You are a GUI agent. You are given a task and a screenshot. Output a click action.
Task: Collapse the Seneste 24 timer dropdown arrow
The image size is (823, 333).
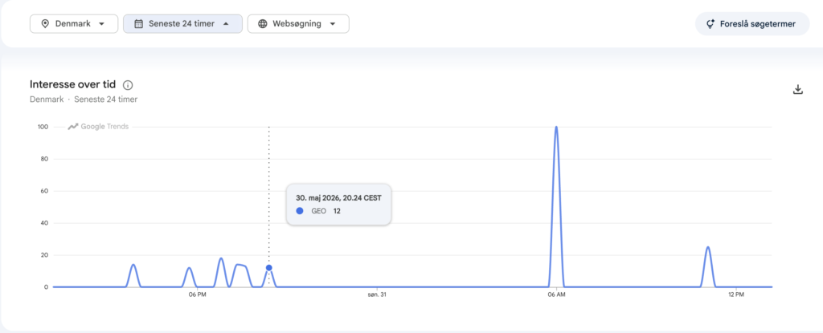pyautogui.click(x=226, y=23)
